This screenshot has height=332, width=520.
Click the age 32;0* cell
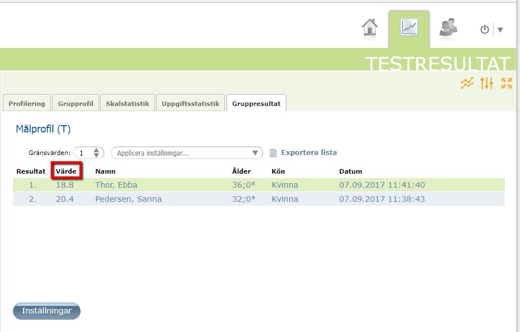[244, 199]
